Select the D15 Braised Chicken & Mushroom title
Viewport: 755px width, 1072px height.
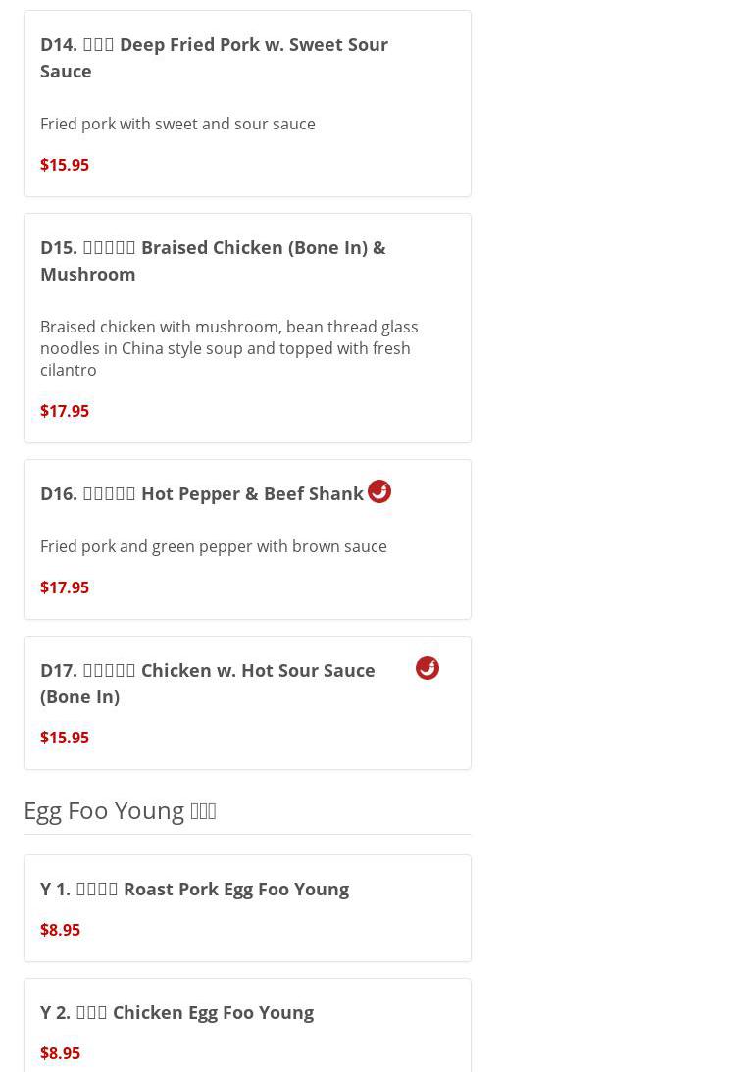(213, 260)
